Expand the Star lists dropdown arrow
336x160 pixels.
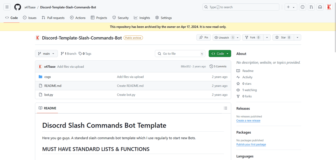(297, 37)
